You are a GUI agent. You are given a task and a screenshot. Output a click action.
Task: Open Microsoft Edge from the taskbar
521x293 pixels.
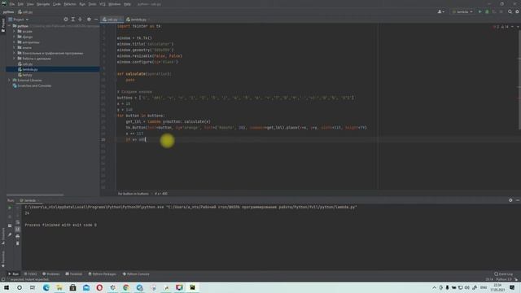click(46, 287)
